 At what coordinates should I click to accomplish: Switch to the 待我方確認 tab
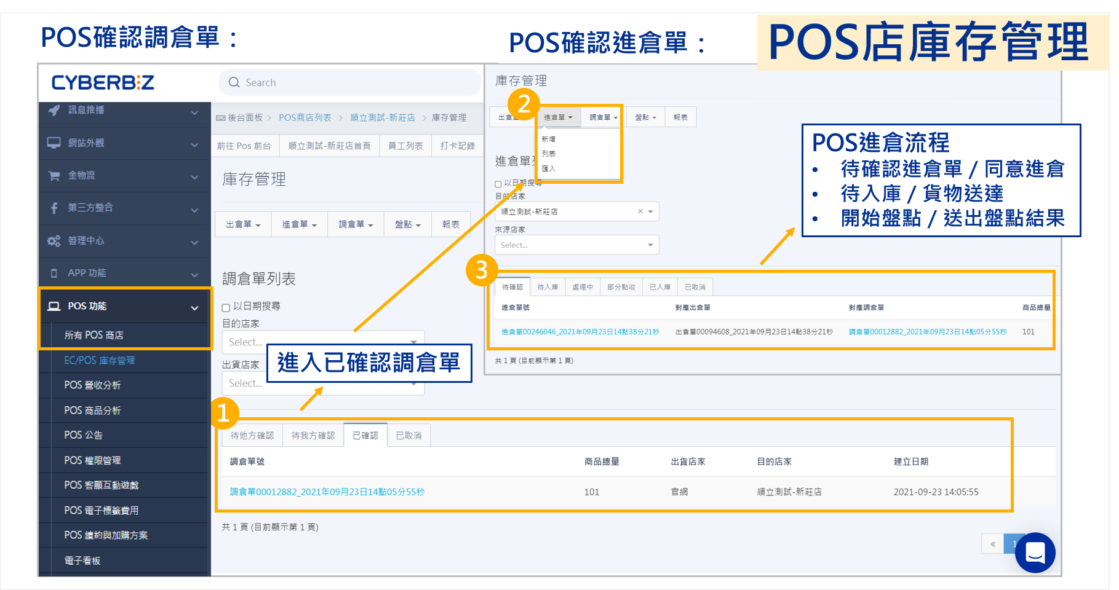[x=313, y=435]
